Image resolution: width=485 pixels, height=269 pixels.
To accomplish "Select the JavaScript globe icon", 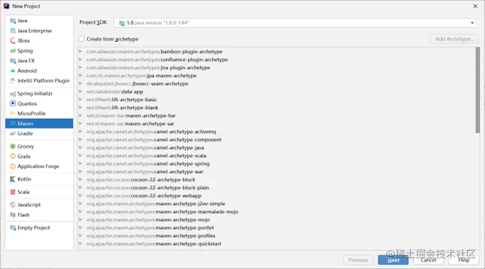I will (x=13, y=205).
